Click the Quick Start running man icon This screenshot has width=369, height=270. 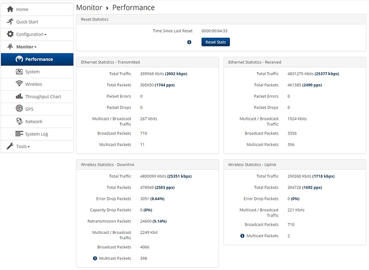click(x=10, y=22)
